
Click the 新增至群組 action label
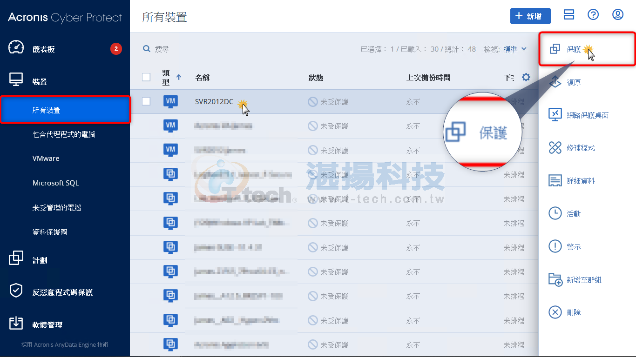(x=584, y=280)
